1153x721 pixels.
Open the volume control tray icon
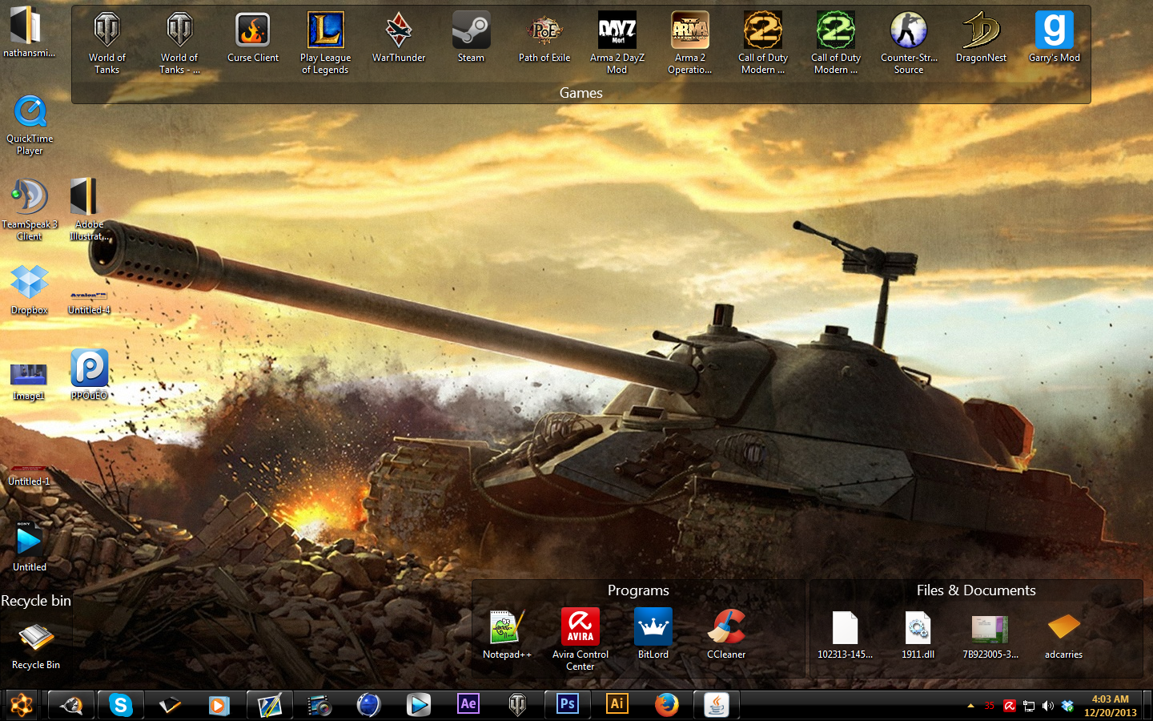point(1048,706)
